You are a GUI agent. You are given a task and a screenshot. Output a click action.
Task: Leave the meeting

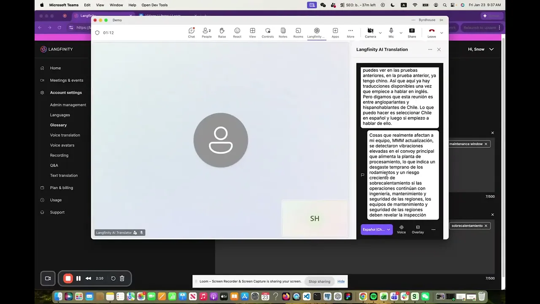point(432,33)
